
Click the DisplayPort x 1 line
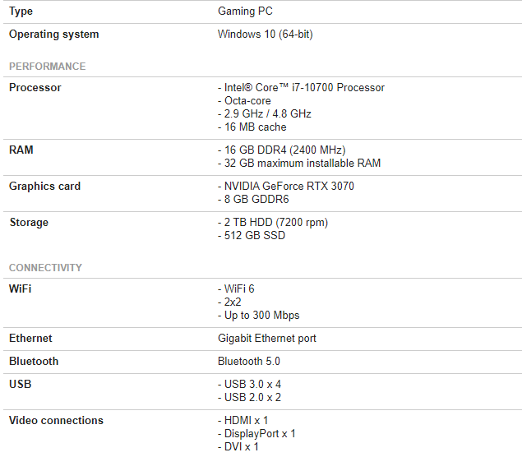click(x=256, y=433)
